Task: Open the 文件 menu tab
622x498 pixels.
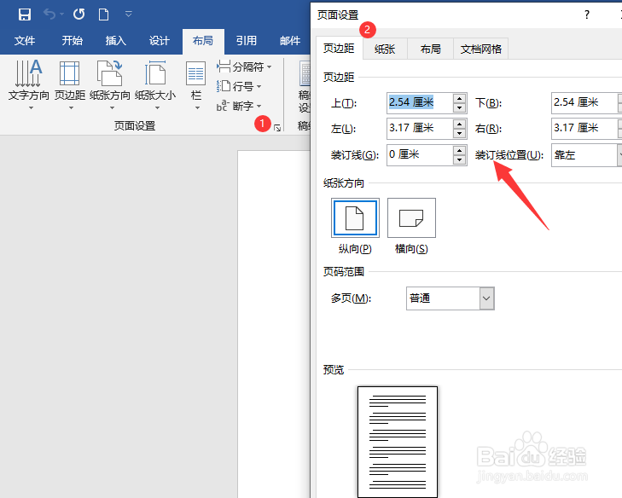Action: click(x=25, y=40)
